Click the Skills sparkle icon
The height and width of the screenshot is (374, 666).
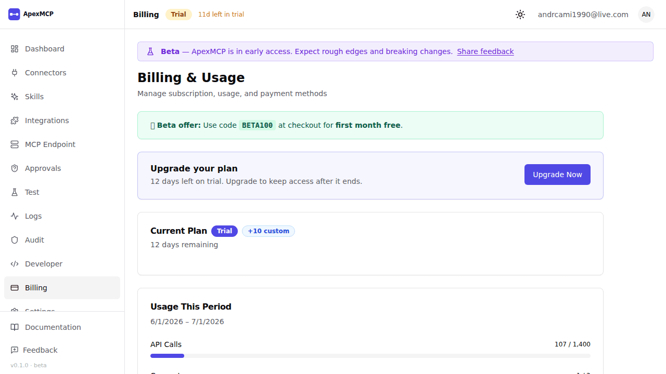click(15, 97)
